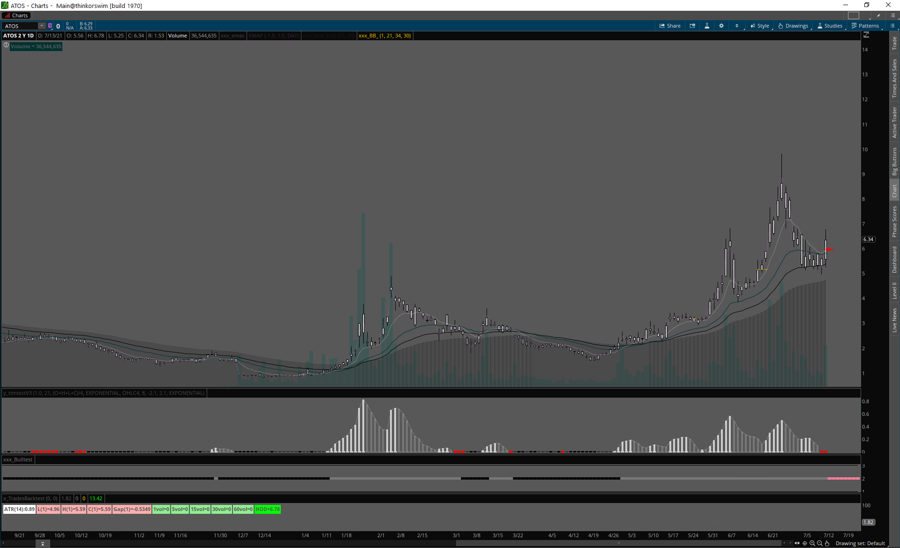This screenshot has width=900, height=548.
Task: Click the zoom in magnifier icon
Action: [812, 543]
